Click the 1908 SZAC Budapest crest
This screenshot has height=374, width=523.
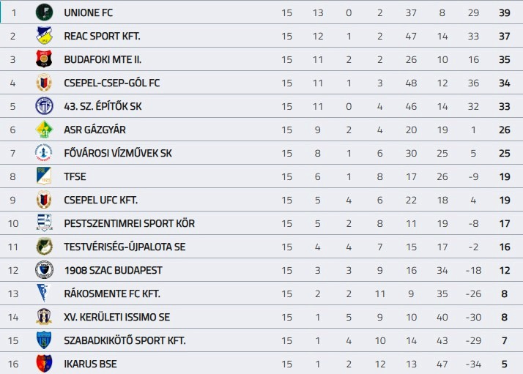point(44,270)
